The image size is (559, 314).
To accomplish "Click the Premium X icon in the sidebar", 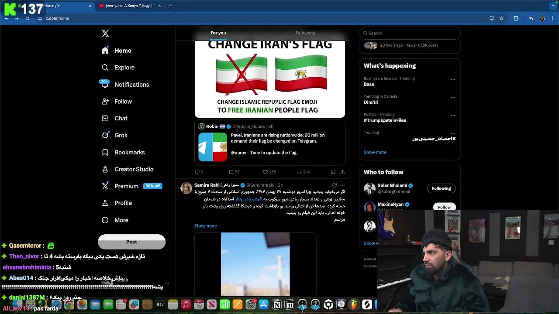I will 105,186.
